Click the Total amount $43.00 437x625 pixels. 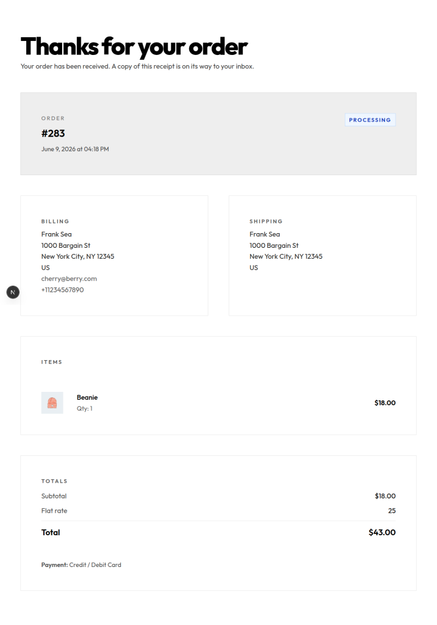[382, 532]
